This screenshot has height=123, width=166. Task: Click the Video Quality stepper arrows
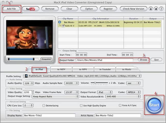tap(33, 92)
